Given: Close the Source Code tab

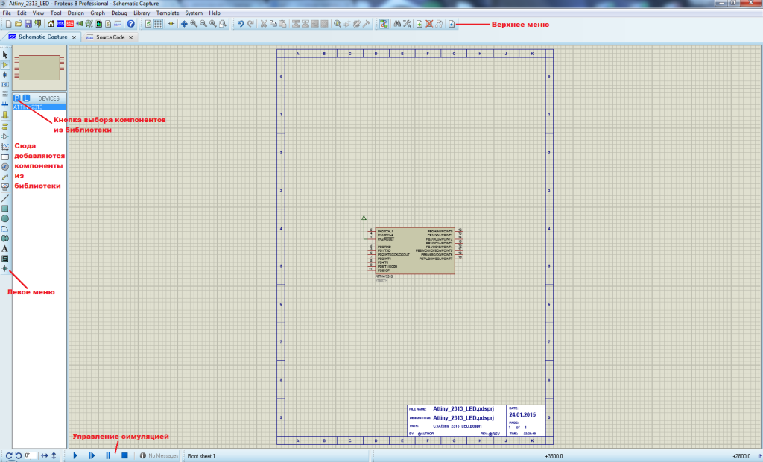Looking at the screenshot, I should click(131, 37).
